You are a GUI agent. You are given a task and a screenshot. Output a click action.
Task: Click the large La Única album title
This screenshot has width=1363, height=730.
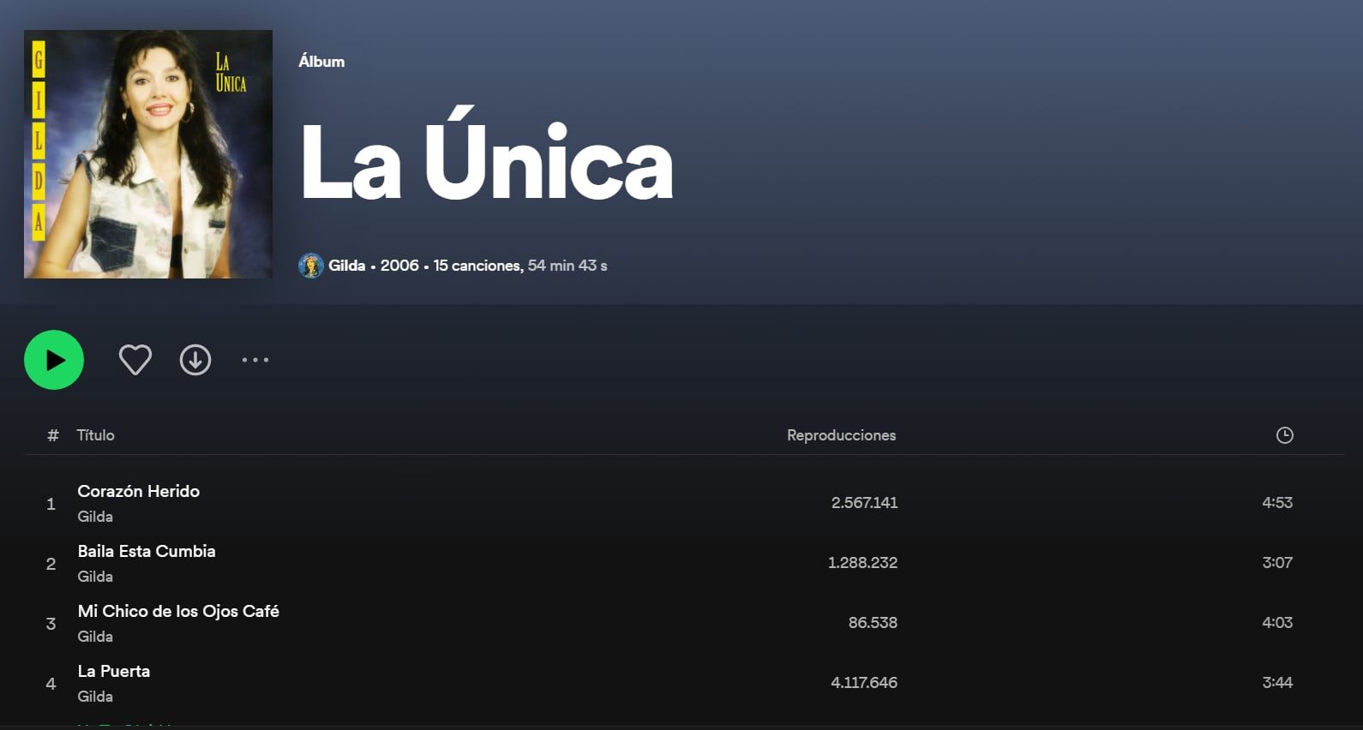[x=486, y=154]
